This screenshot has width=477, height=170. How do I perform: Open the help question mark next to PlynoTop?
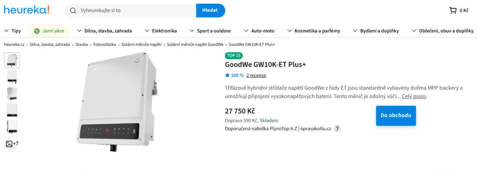[337, 128]
